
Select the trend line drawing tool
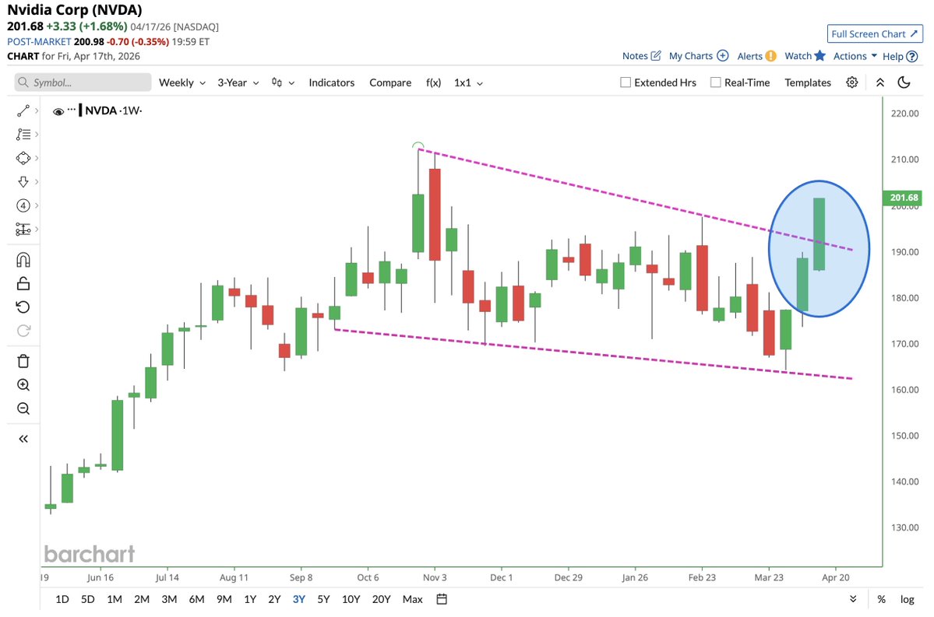click(x=23, y=110)
